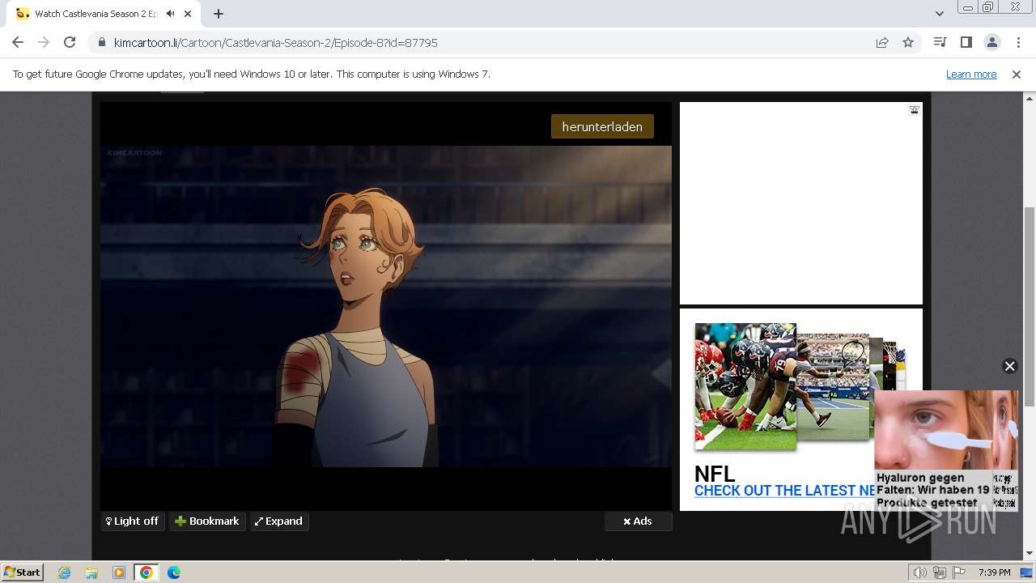Dismiss the Chrome update notification bar
This screenshot has height=583, width=1036.
tap(1017, 74)
